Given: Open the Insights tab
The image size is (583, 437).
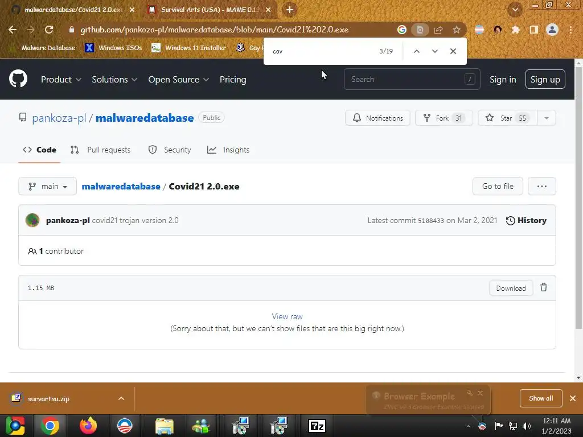Looking at the screenshot, I should coord(228,150).
